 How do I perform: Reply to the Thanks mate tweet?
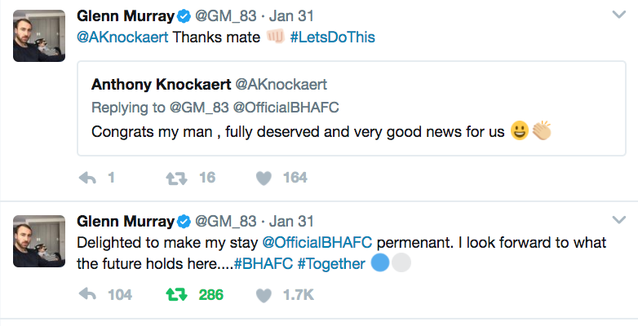coord(87,178)
